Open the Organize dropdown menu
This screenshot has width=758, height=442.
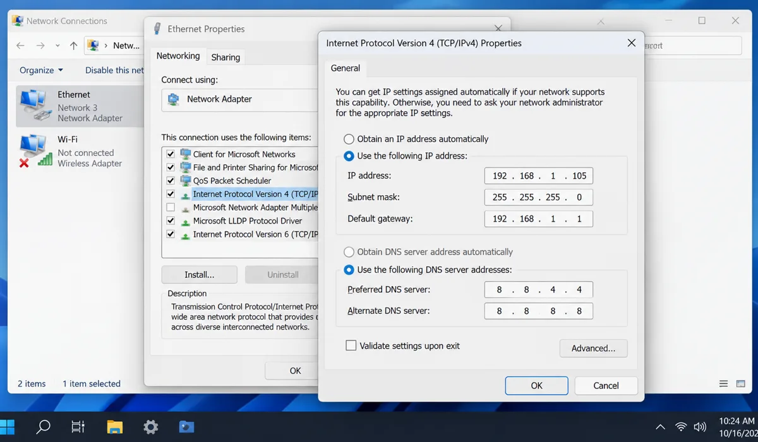tap(41, 70)
